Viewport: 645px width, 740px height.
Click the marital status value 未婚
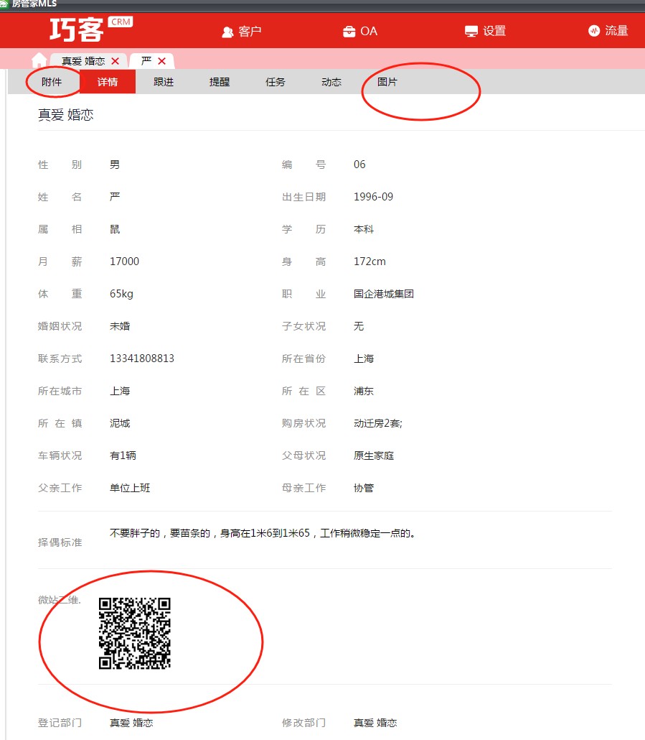(x=120, y=326)
